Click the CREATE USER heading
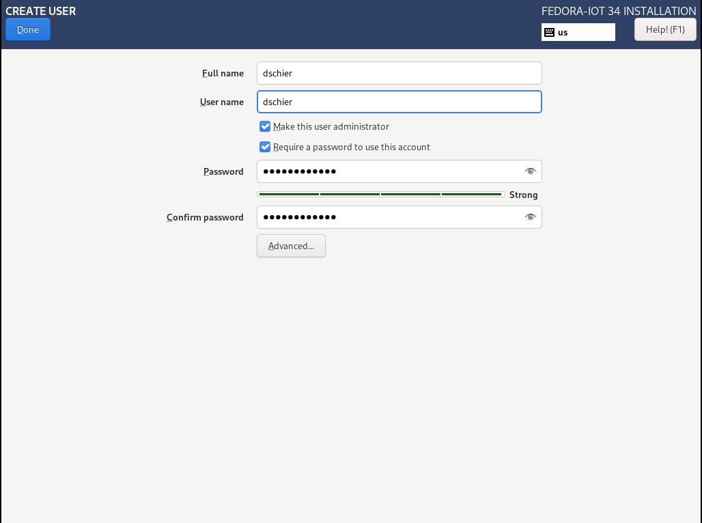This screenshot has height=523, width=702. point(40,11)
